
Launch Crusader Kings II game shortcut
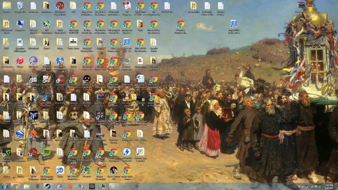click(x=100, y=118)
